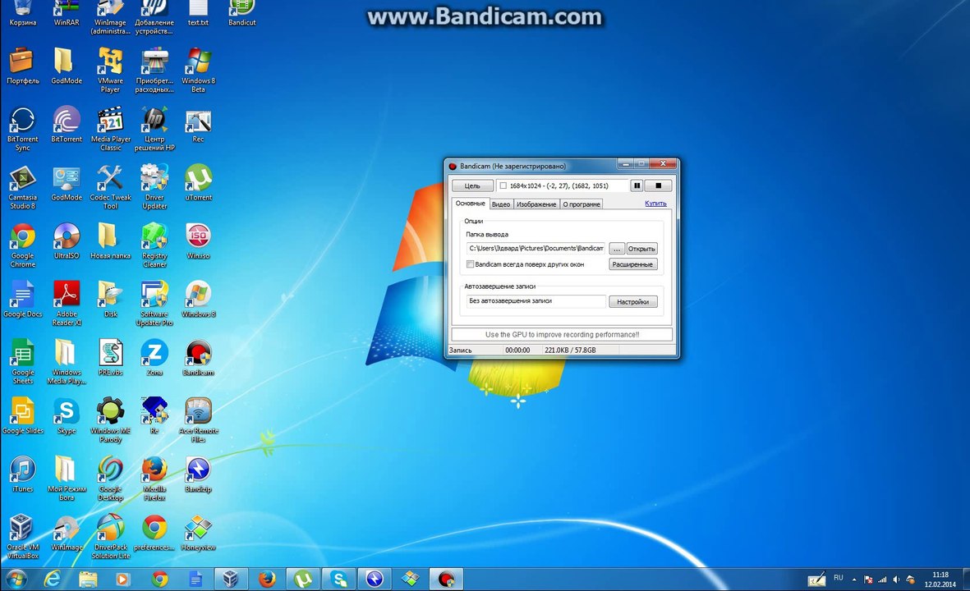Click the output folder path field
970x591 pixels.
pos(536,249)
